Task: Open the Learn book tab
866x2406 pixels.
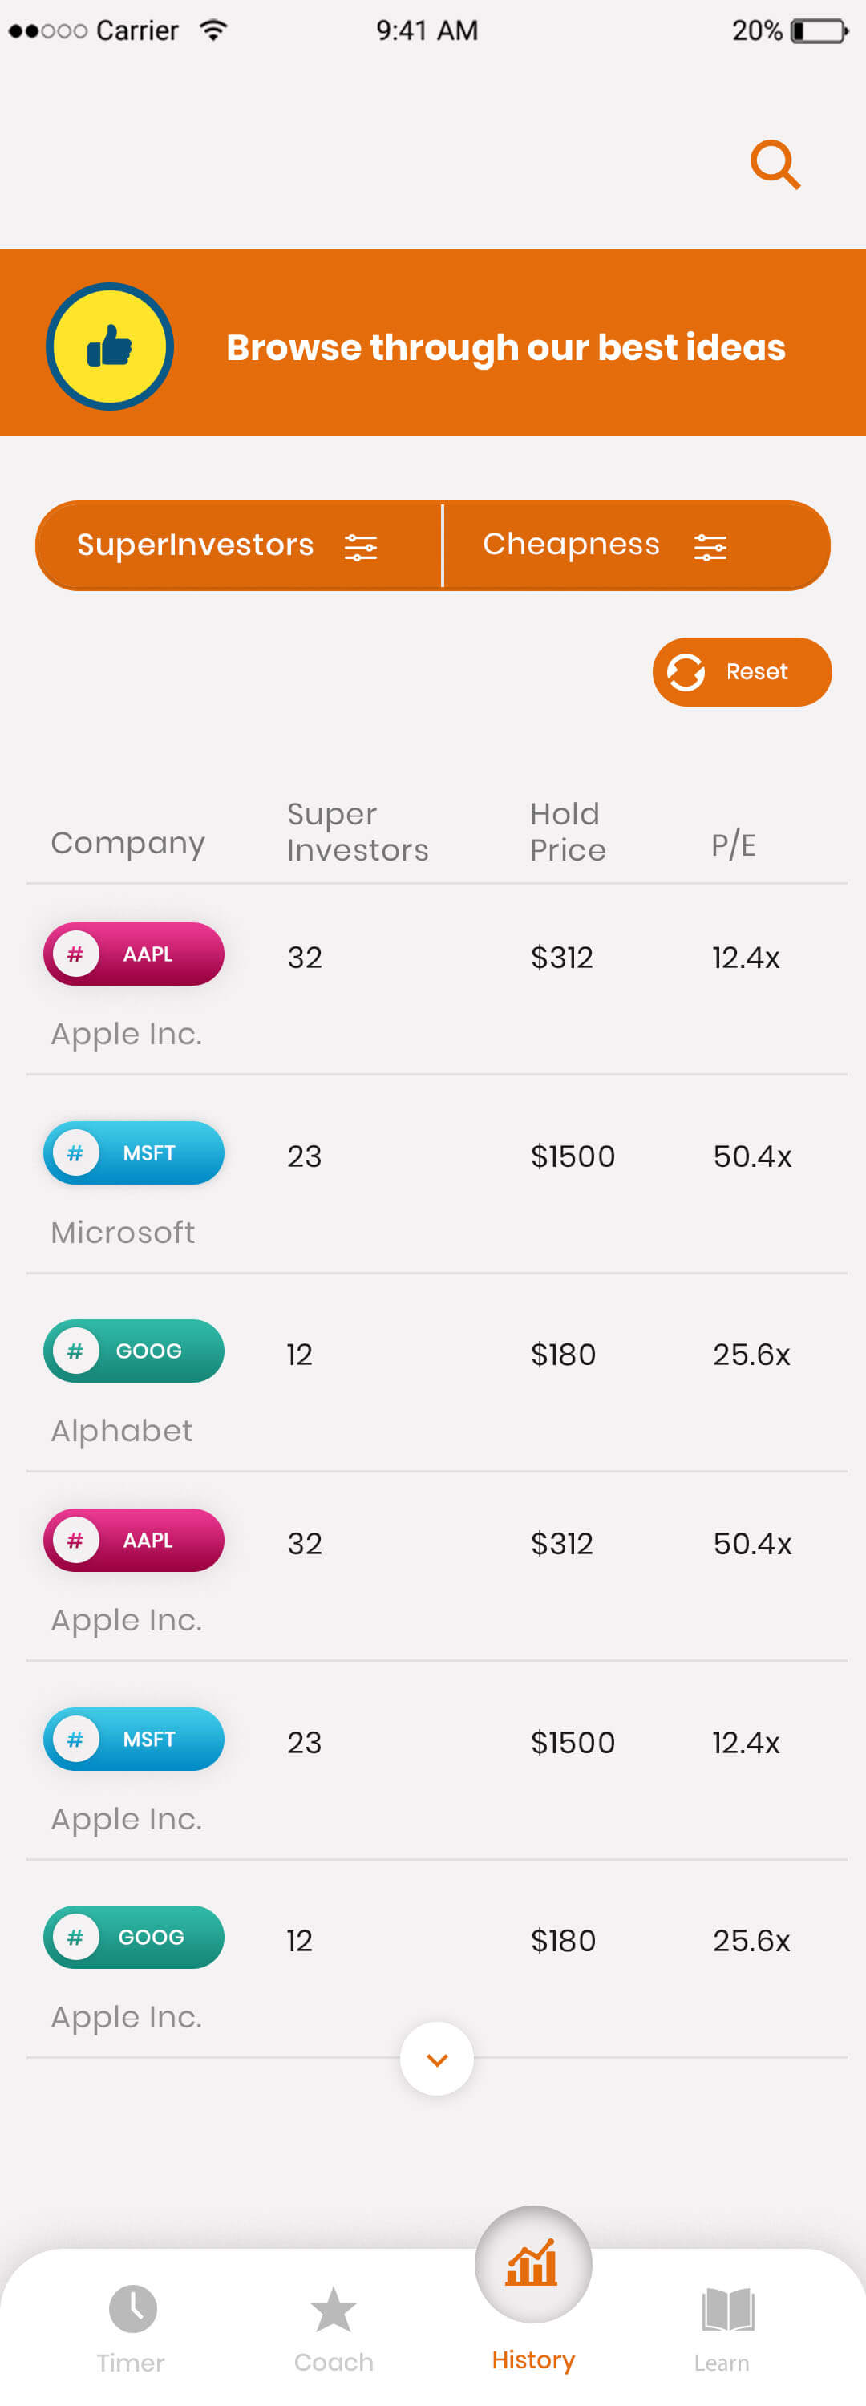Action: point(726,2310)
